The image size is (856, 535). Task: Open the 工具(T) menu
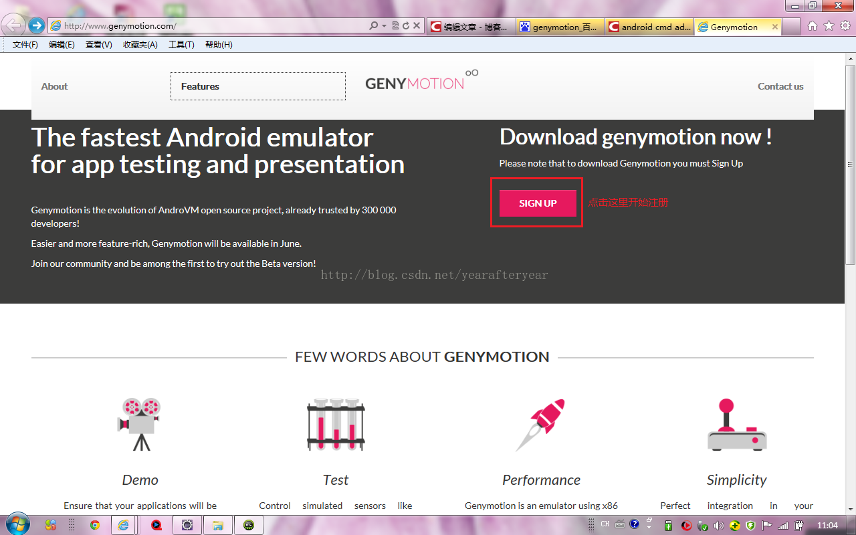(x=181, y=45)
